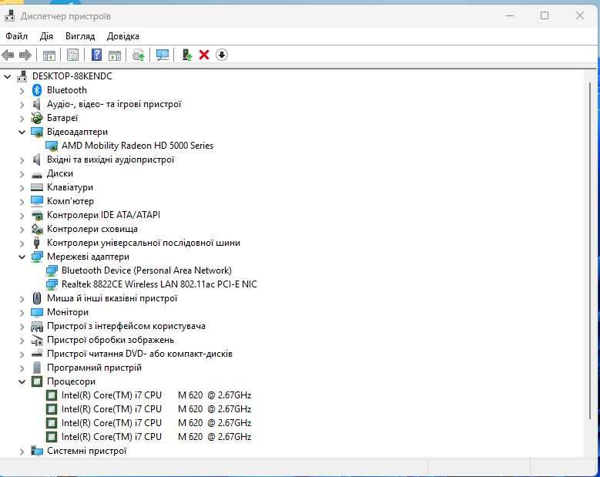The width and height of the screenshot is (600, 477).
Task: Select Вхідні та вихідні аудіопристрої label
Action: [111, 160]
